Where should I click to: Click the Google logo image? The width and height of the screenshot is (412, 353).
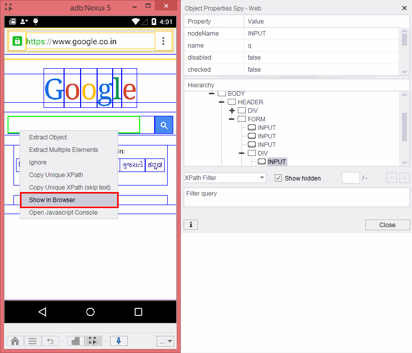[x=91, y=89]
